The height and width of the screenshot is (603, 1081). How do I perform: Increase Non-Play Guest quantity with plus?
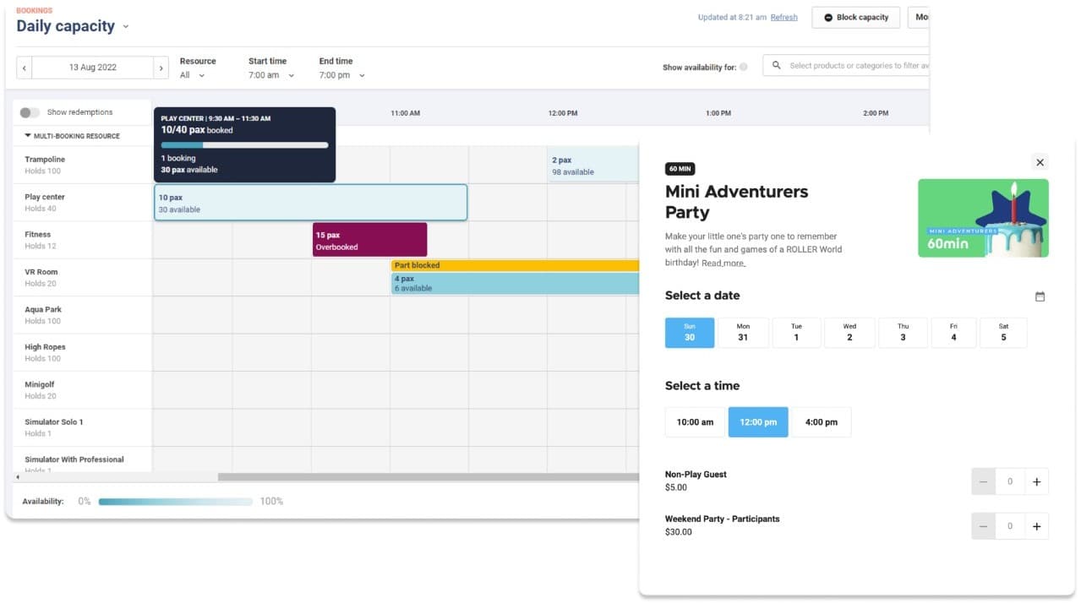click(1037, 482)
